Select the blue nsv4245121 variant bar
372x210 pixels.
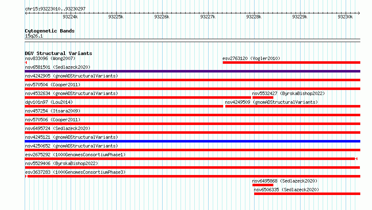coord(192,141)
